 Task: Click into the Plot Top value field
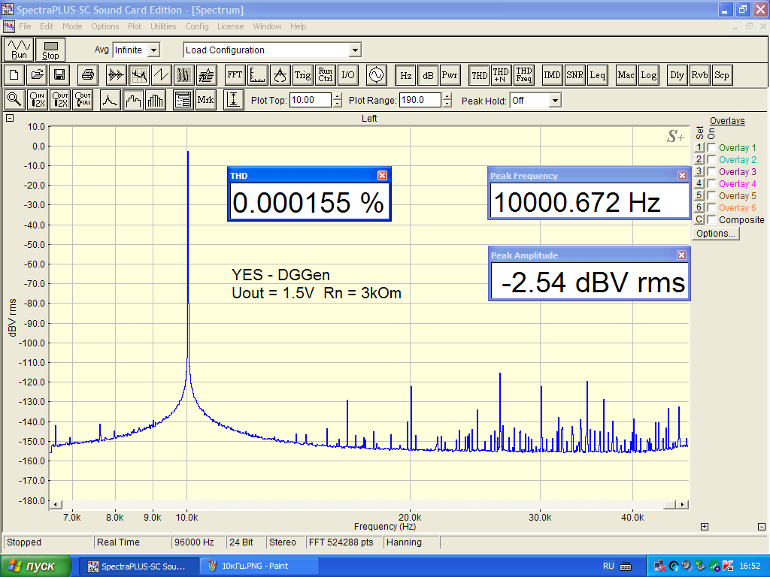pyautogui.click(x=311, y=100)
